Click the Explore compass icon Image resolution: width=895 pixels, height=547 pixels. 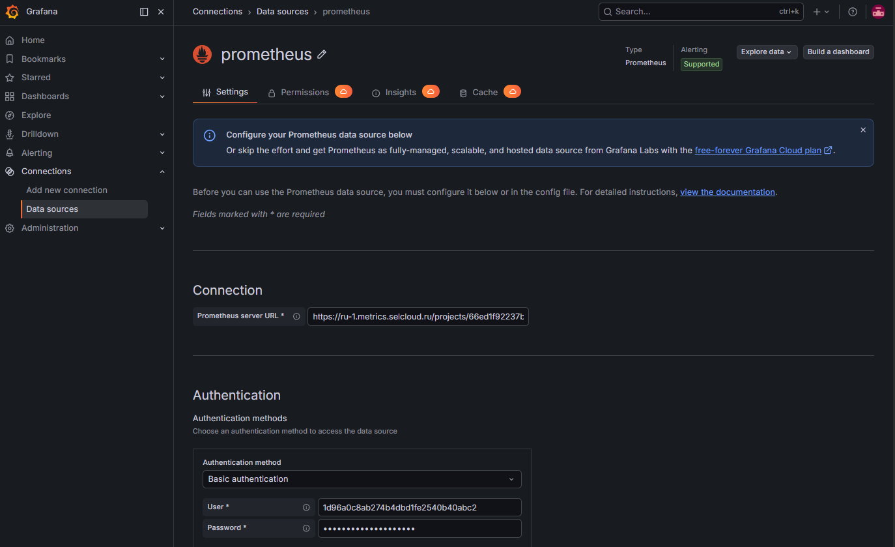pyautogui.click(x=9, y=115)
